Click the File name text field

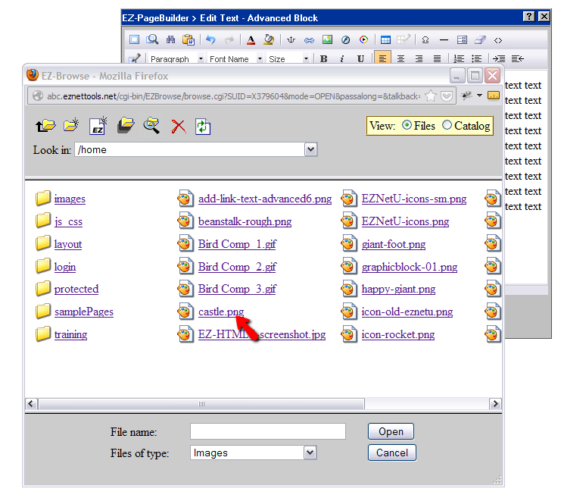point(267,432)
